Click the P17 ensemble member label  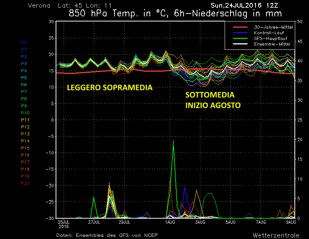pos(25,162)
